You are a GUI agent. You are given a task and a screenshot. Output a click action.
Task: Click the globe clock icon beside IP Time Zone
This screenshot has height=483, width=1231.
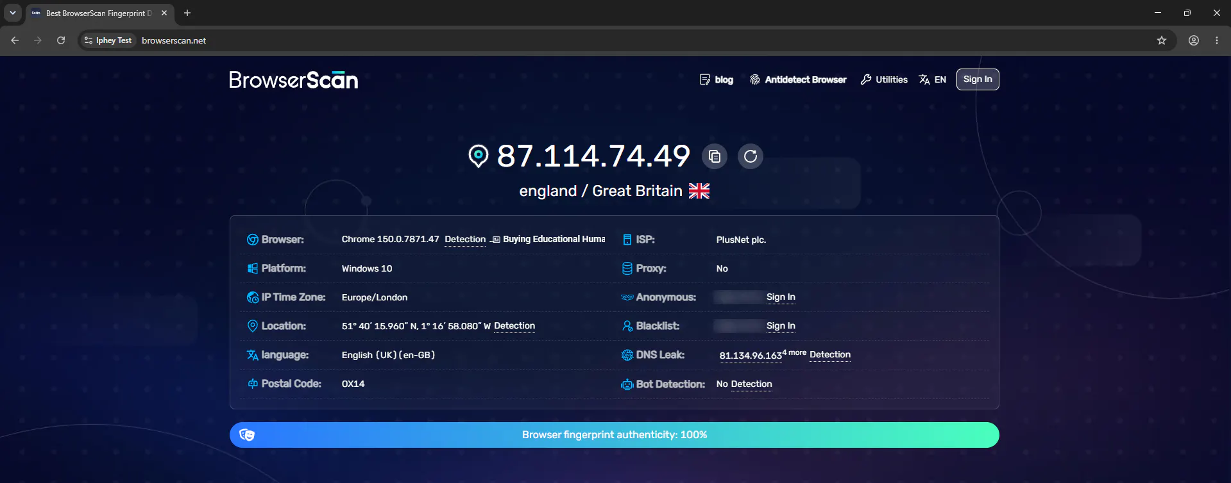point(253,297)
